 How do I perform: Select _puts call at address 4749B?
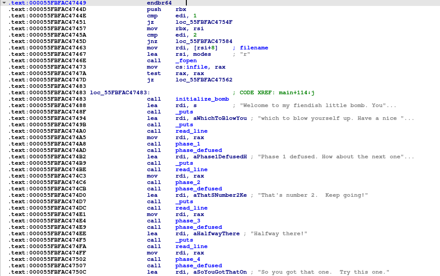[x=185, y=125]
